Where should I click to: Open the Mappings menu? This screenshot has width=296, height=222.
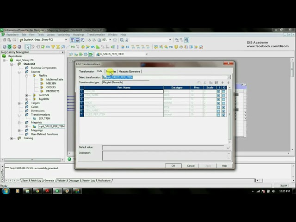[x=78, y=35]
